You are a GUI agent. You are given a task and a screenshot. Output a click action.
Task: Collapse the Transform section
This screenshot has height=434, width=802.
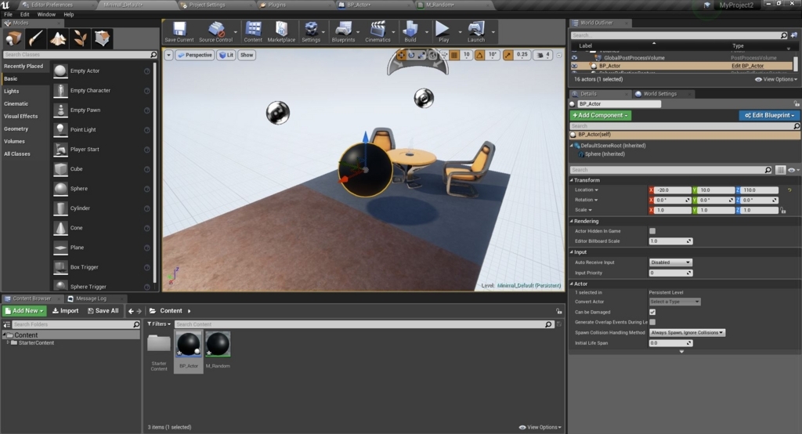[572, 180]
